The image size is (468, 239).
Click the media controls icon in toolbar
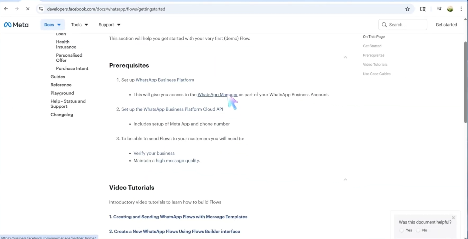click(x=439, y=9)
